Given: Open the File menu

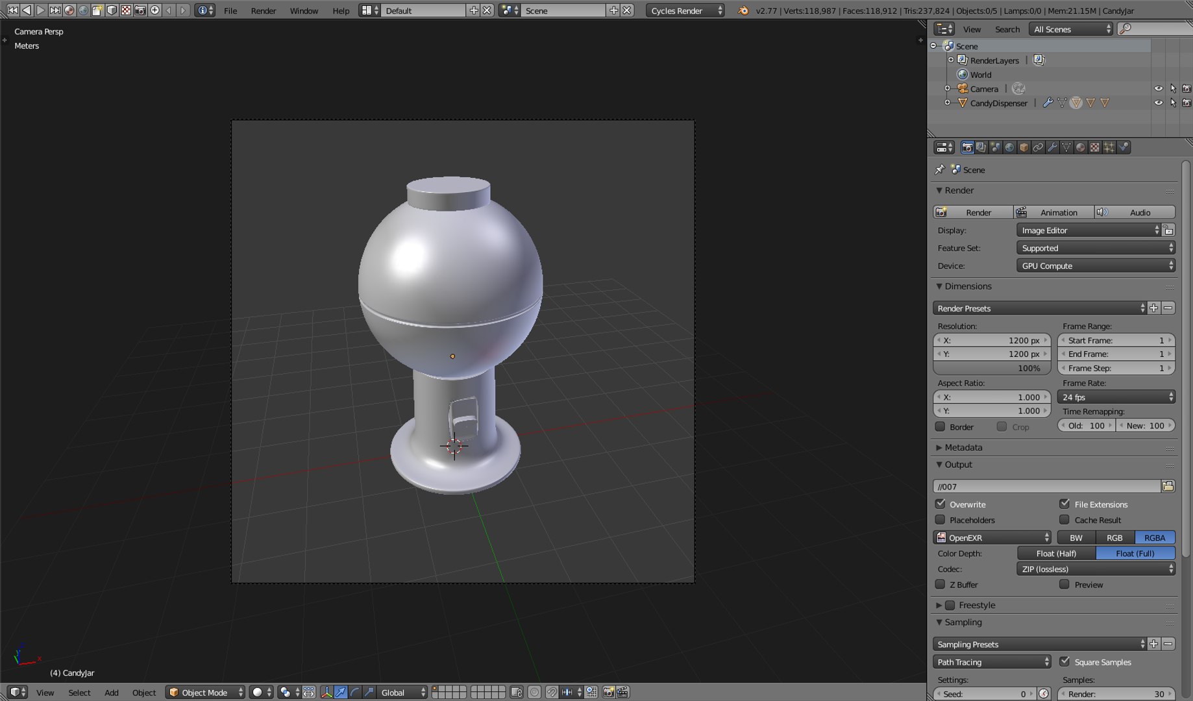Looking at the screenshot, I should tap(230, 10).
